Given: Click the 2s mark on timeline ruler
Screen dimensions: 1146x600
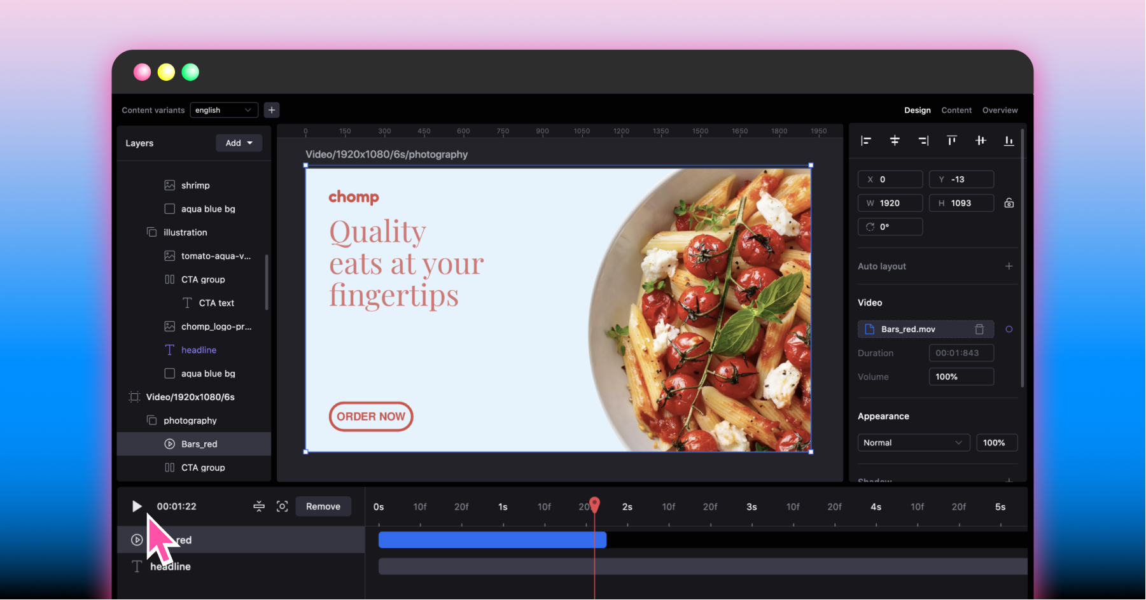Looking at the screenshot, I should 627,507.
